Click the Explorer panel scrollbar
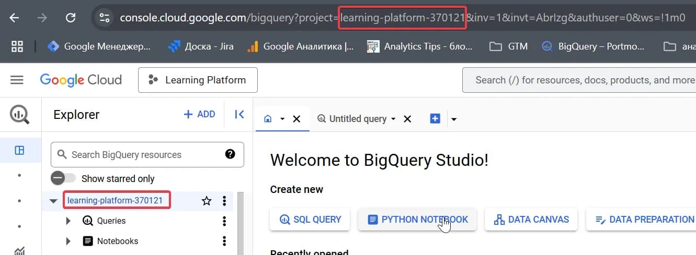 pyautogui.click(x=241, y=223)
